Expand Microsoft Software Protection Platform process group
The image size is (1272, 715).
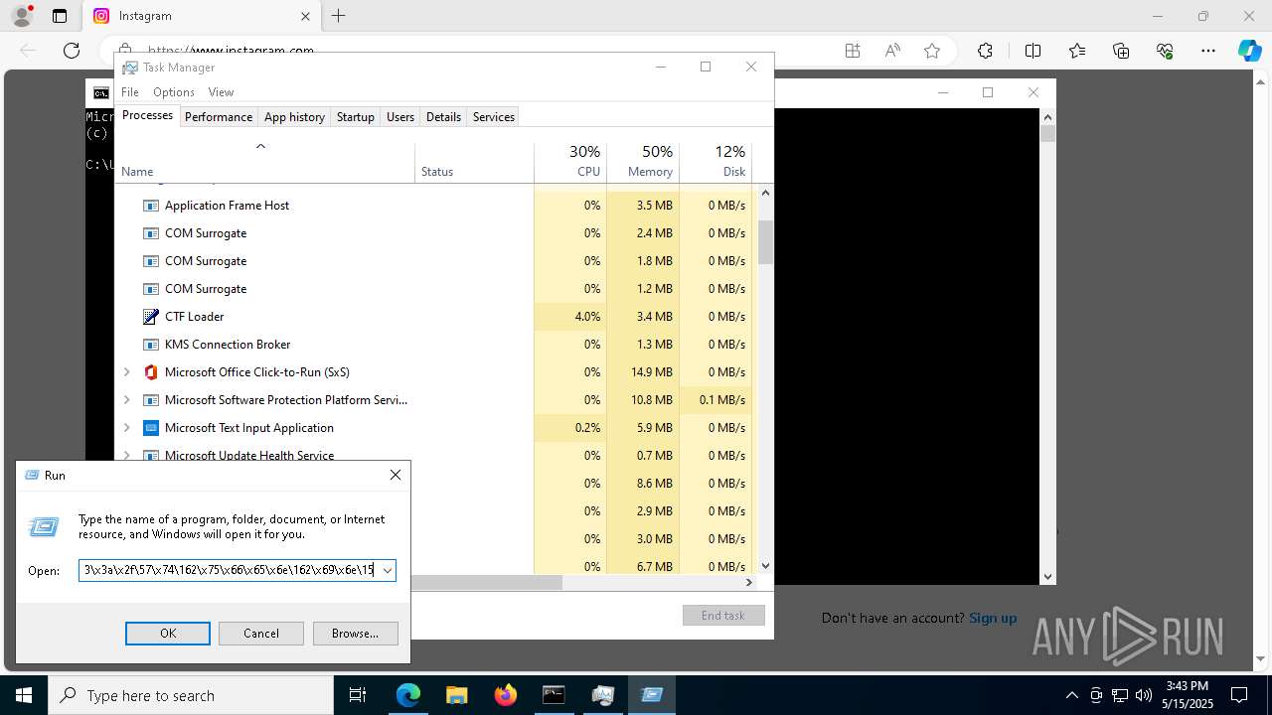pyautogui.click(x=126, y=400)
